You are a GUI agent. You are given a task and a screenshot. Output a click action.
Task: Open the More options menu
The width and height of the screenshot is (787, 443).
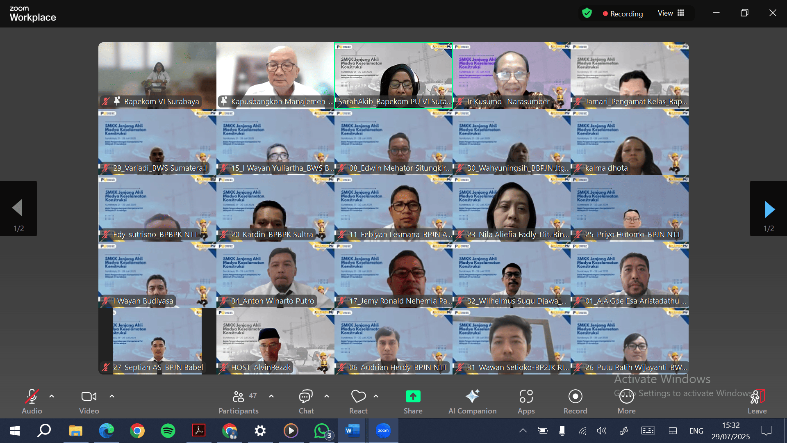point(626,401)
